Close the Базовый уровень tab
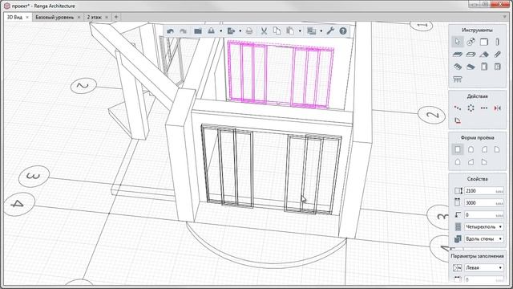This screenshot has width=513, height=289. pyautogui.click(x=79, y=17)
